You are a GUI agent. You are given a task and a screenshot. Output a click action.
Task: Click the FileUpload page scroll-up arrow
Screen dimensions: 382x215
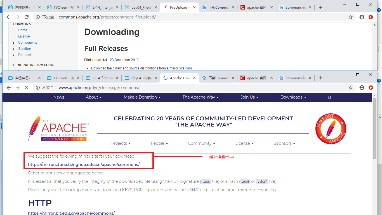coord(375,25)
